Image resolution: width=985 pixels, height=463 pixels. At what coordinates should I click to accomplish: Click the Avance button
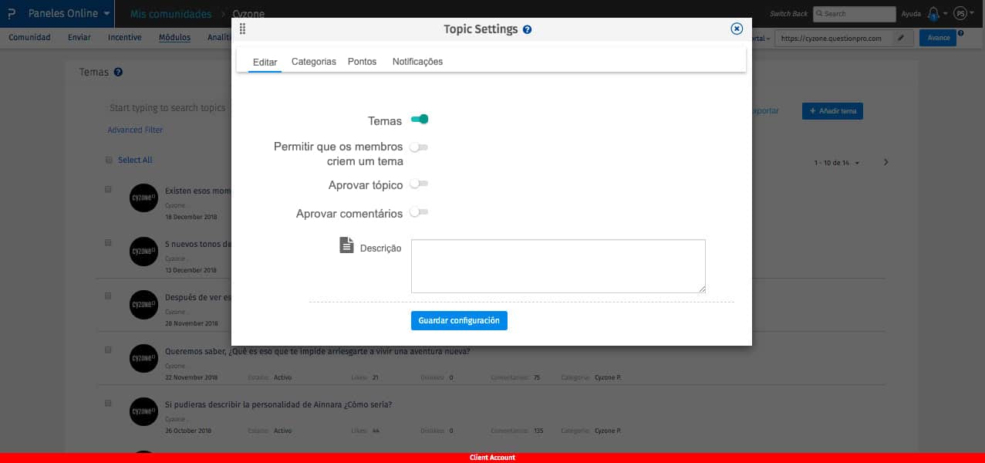(x=937, y=38)
